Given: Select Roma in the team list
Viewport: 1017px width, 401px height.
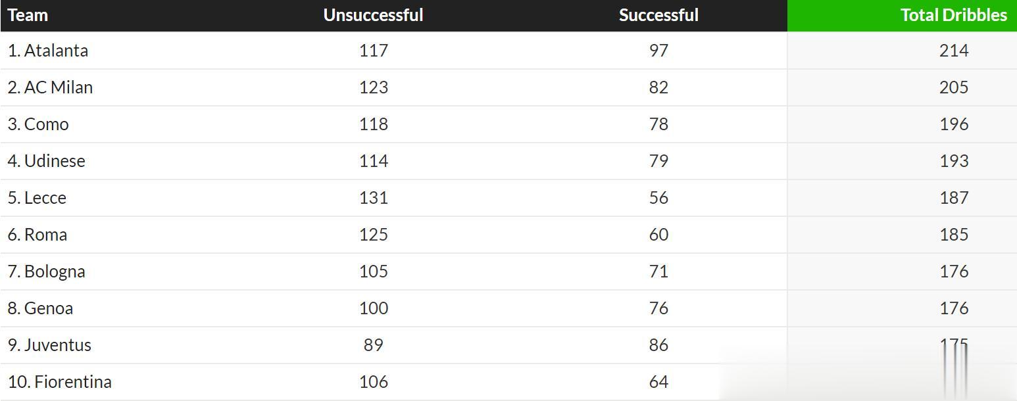Looking at the screenshot, I should (45, 235).
